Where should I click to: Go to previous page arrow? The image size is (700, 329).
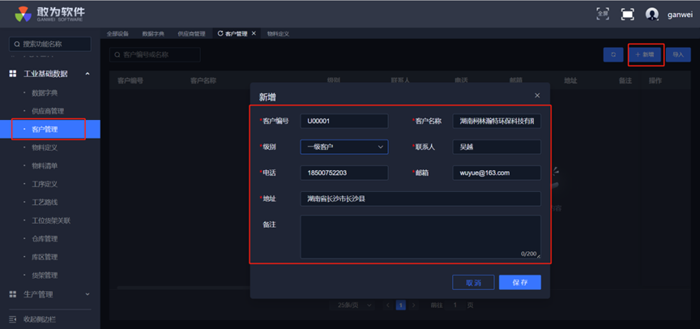tap(387, 305)
